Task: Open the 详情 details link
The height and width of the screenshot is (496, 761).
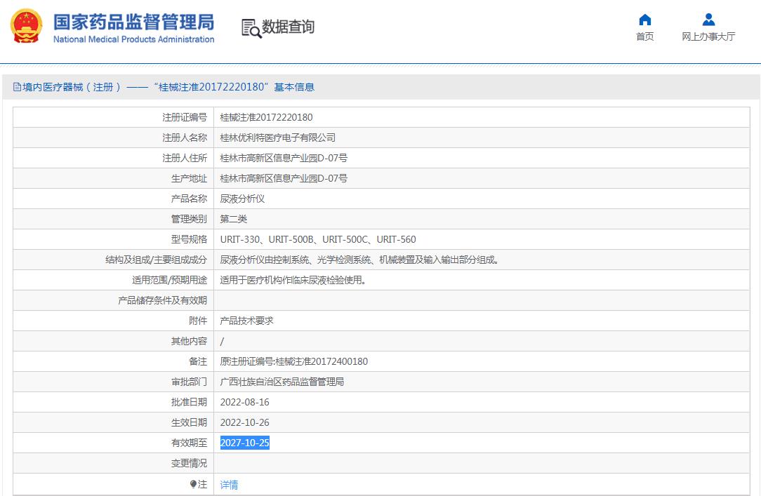Action: click(229, 484)
